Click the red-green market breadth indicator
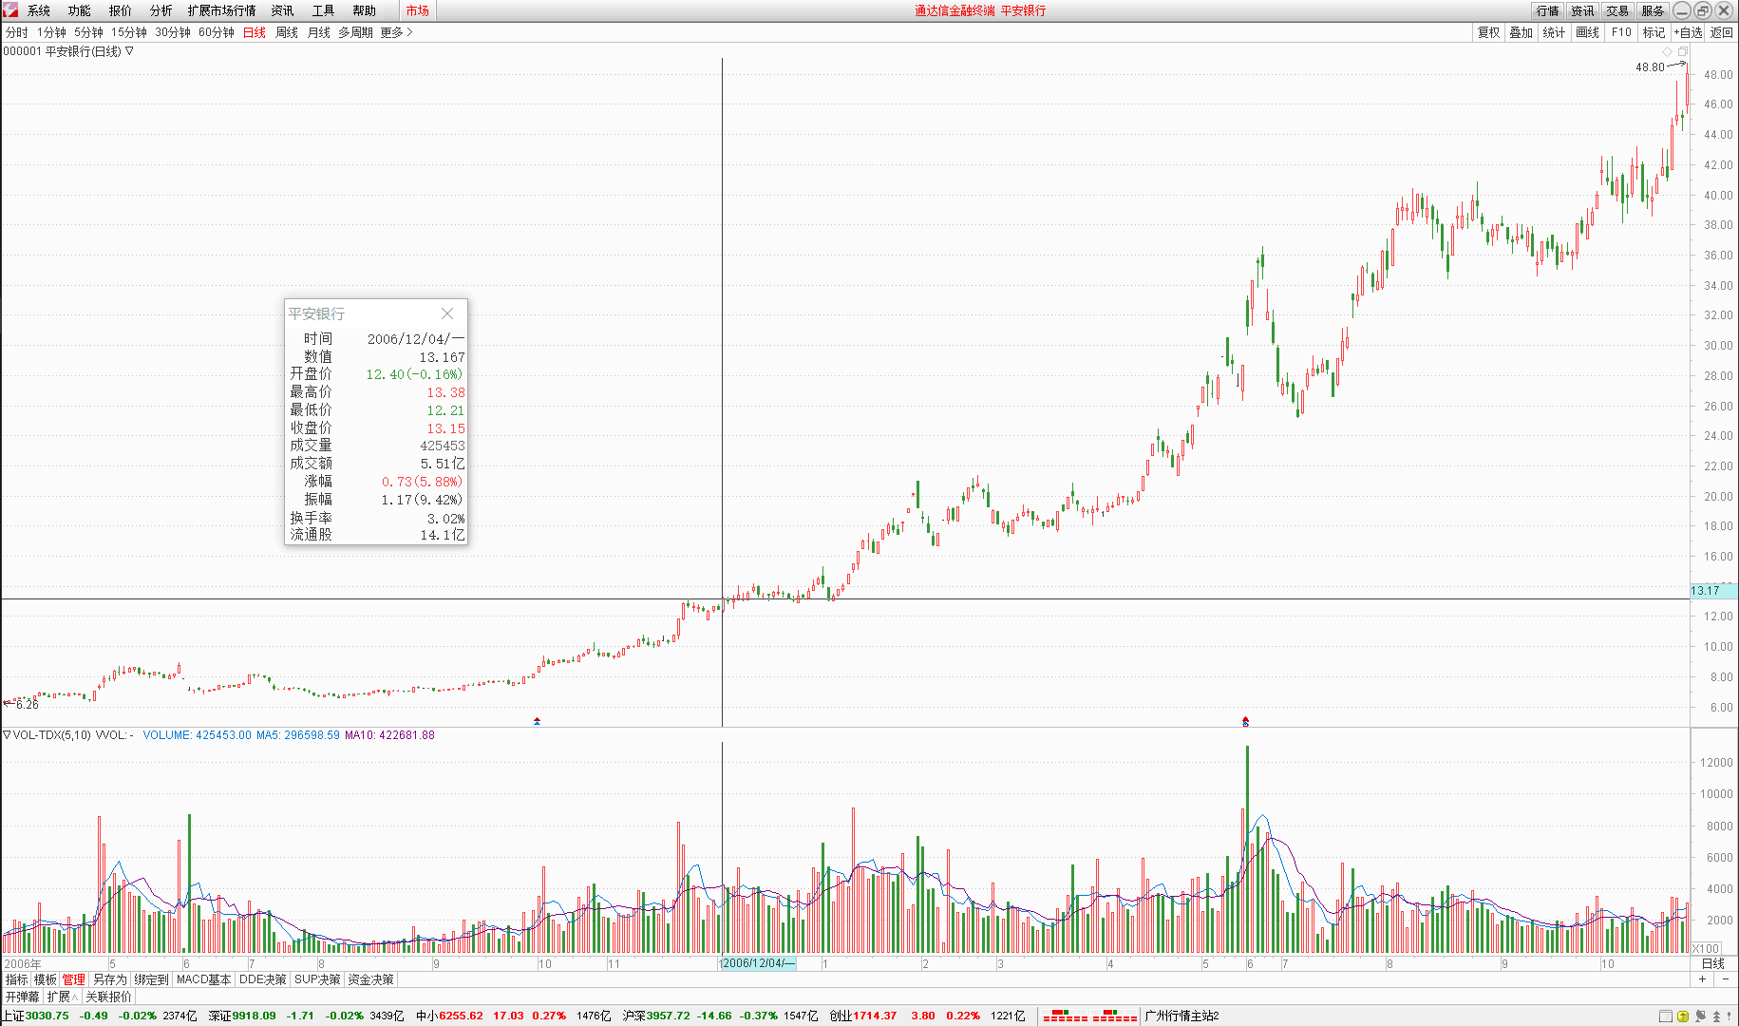The width and height of the screenshot is (1739, 1026). click(x=1089, y=1016)
